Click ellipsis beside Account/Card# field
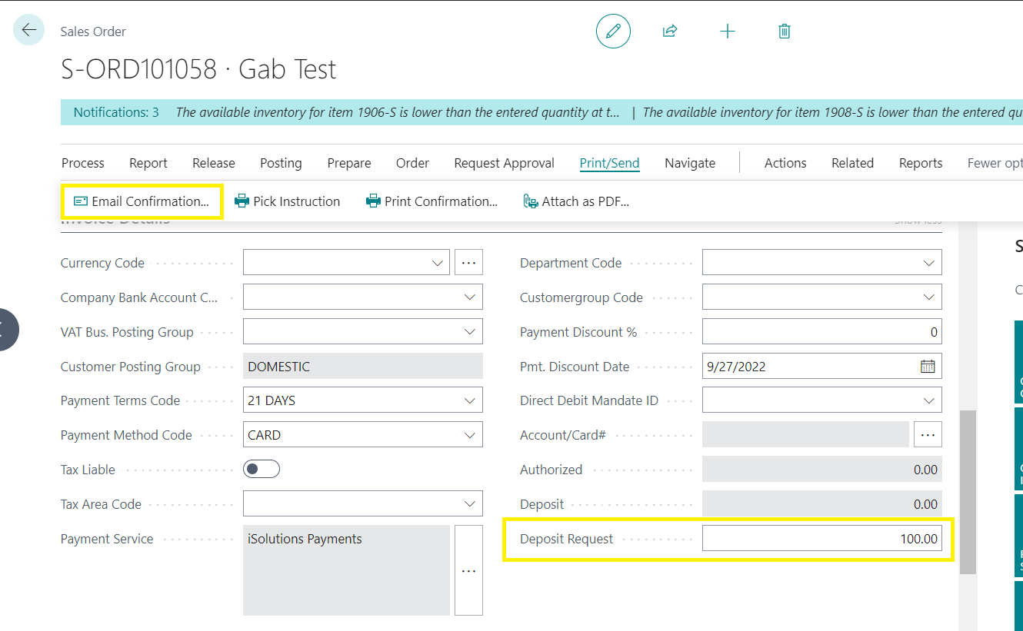The height and width of the screenshot is (631, 1023). click(928, 435)
